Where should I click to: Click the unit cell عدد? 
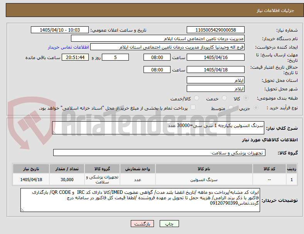pos(137,180)
